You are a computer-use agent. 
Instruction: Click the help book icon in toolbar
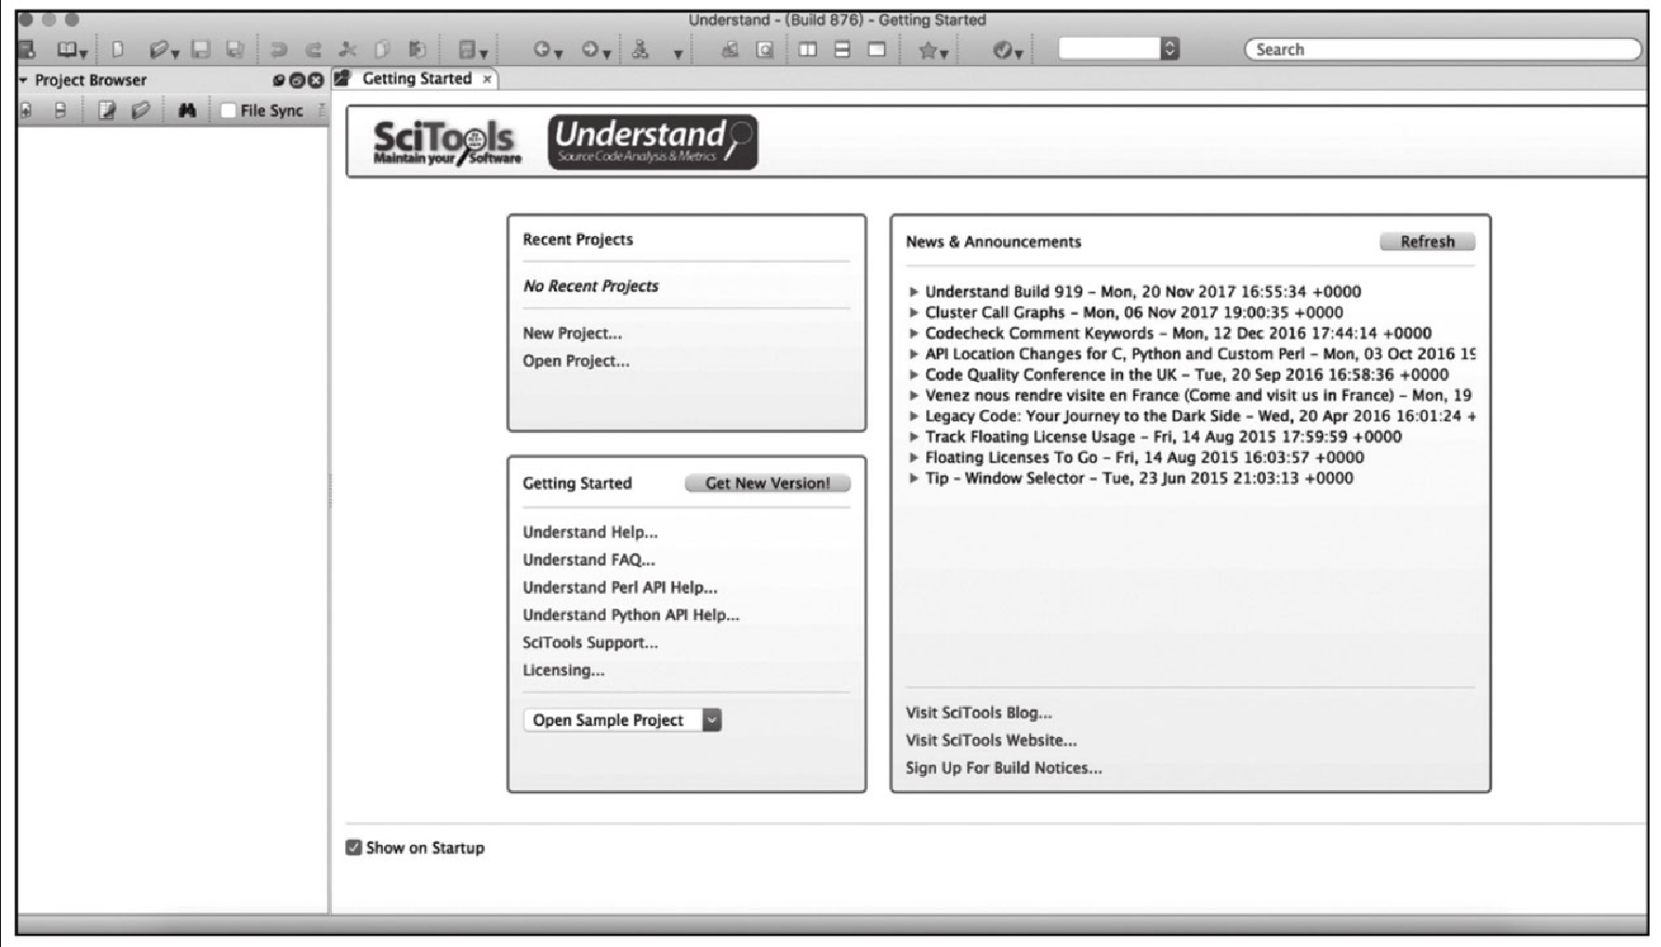pos(67,50)
